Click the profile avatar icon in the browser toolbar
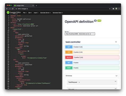This screenshot has height=96, width=126. 116,9
